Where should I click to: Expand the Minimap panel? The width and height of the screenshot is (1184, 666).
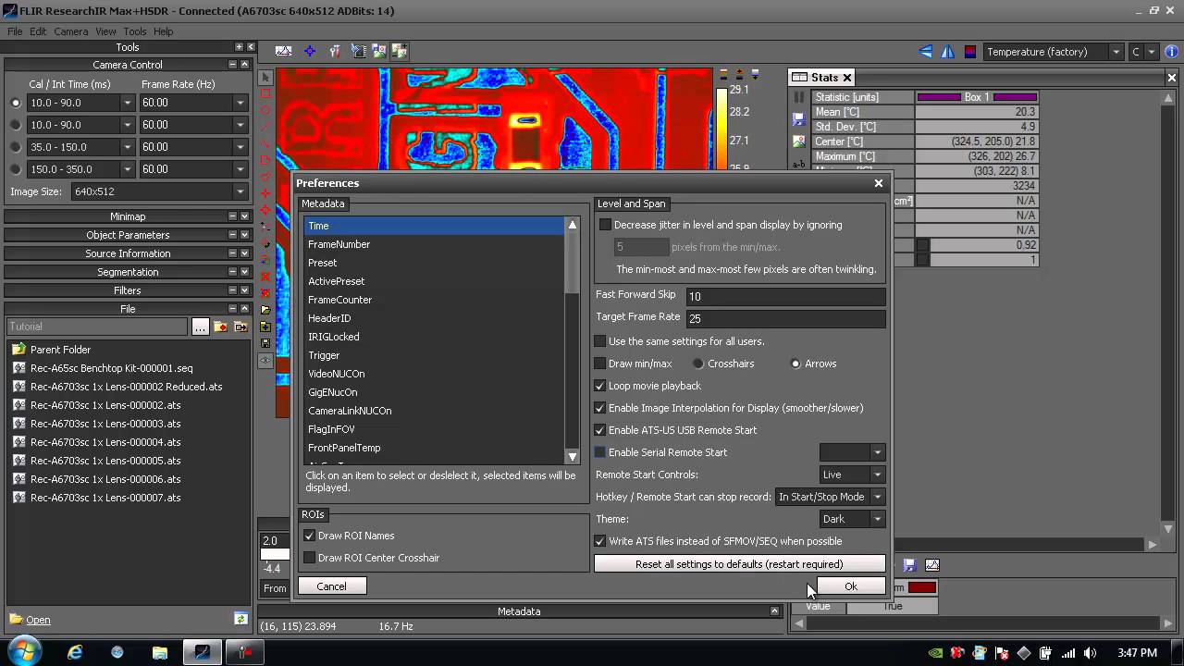tap(244, 216)
